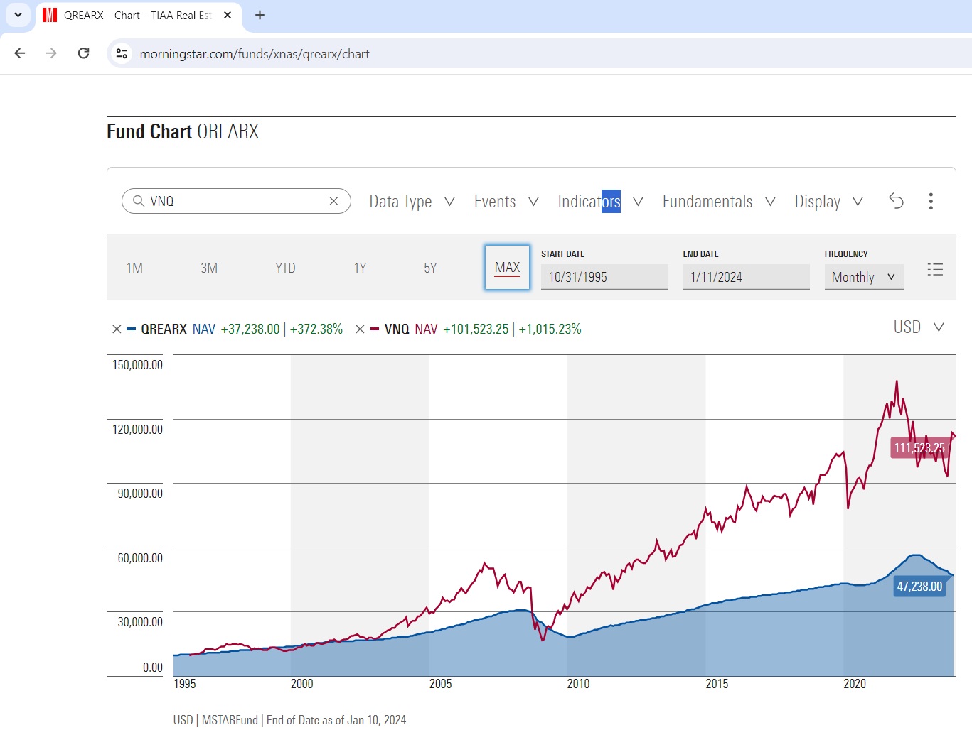Click the VNQ red line color swatch

(x=375, y=329)
